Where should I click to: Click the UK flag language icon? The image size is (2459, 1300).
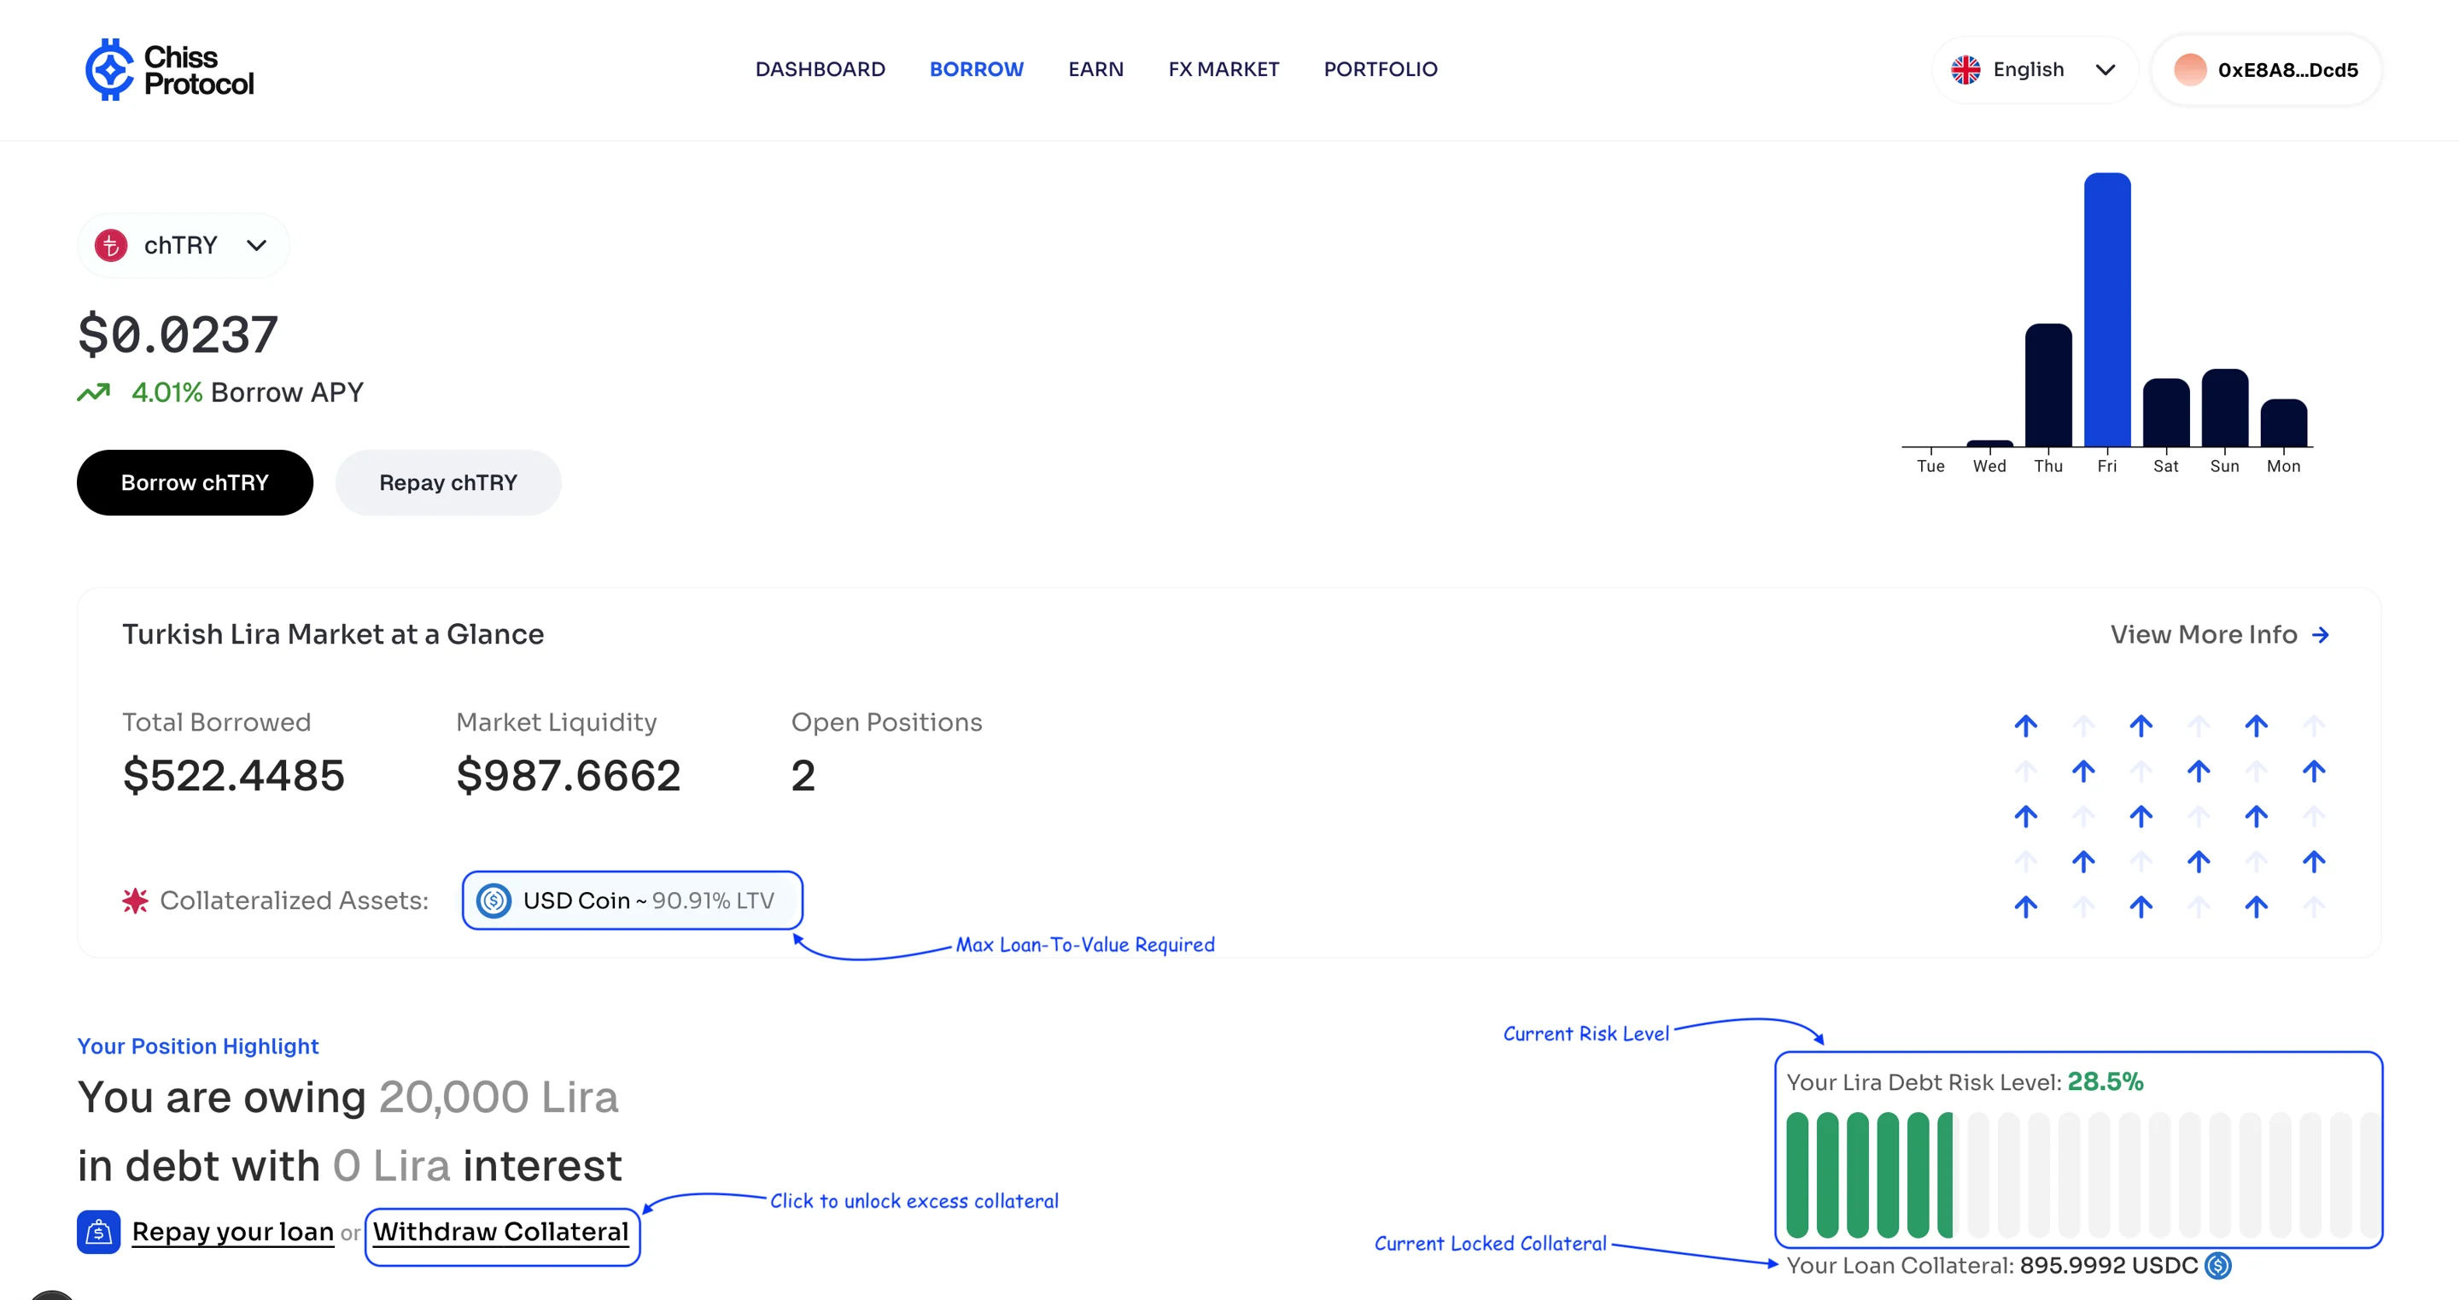point(1965,70)
